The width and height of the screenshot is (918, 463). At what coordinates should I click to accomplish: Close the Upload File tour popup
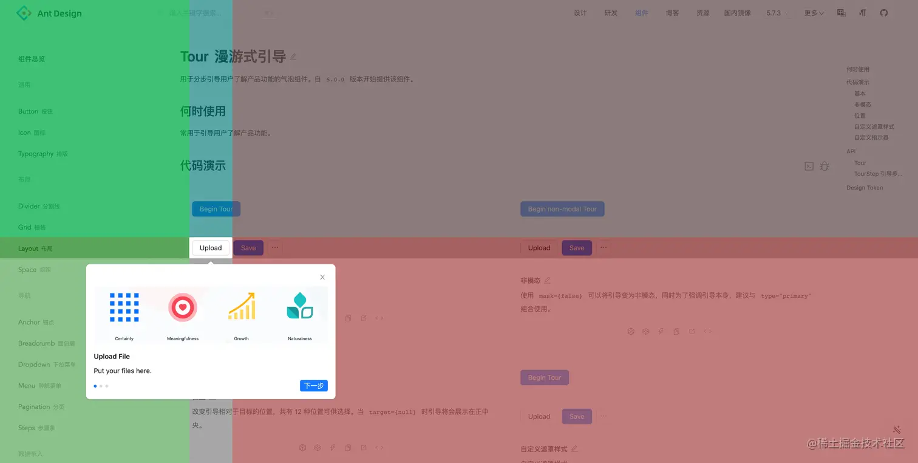click(322, 276)
